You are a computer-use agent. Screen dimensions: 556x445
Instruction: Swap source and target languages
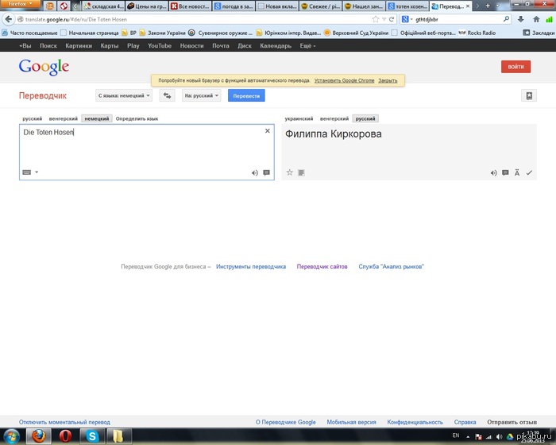[167, 95]
